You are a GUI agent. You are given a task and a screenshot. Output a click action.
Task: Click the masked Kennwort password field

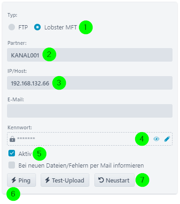coord(90,139)
